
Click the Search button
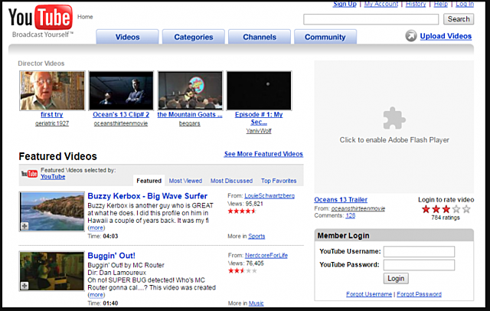pos(459,19)
